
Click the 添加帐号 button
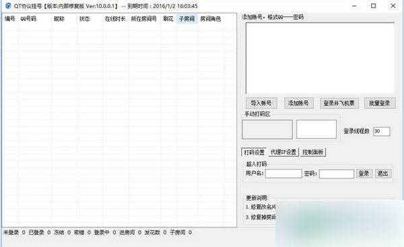pos(298,103)
